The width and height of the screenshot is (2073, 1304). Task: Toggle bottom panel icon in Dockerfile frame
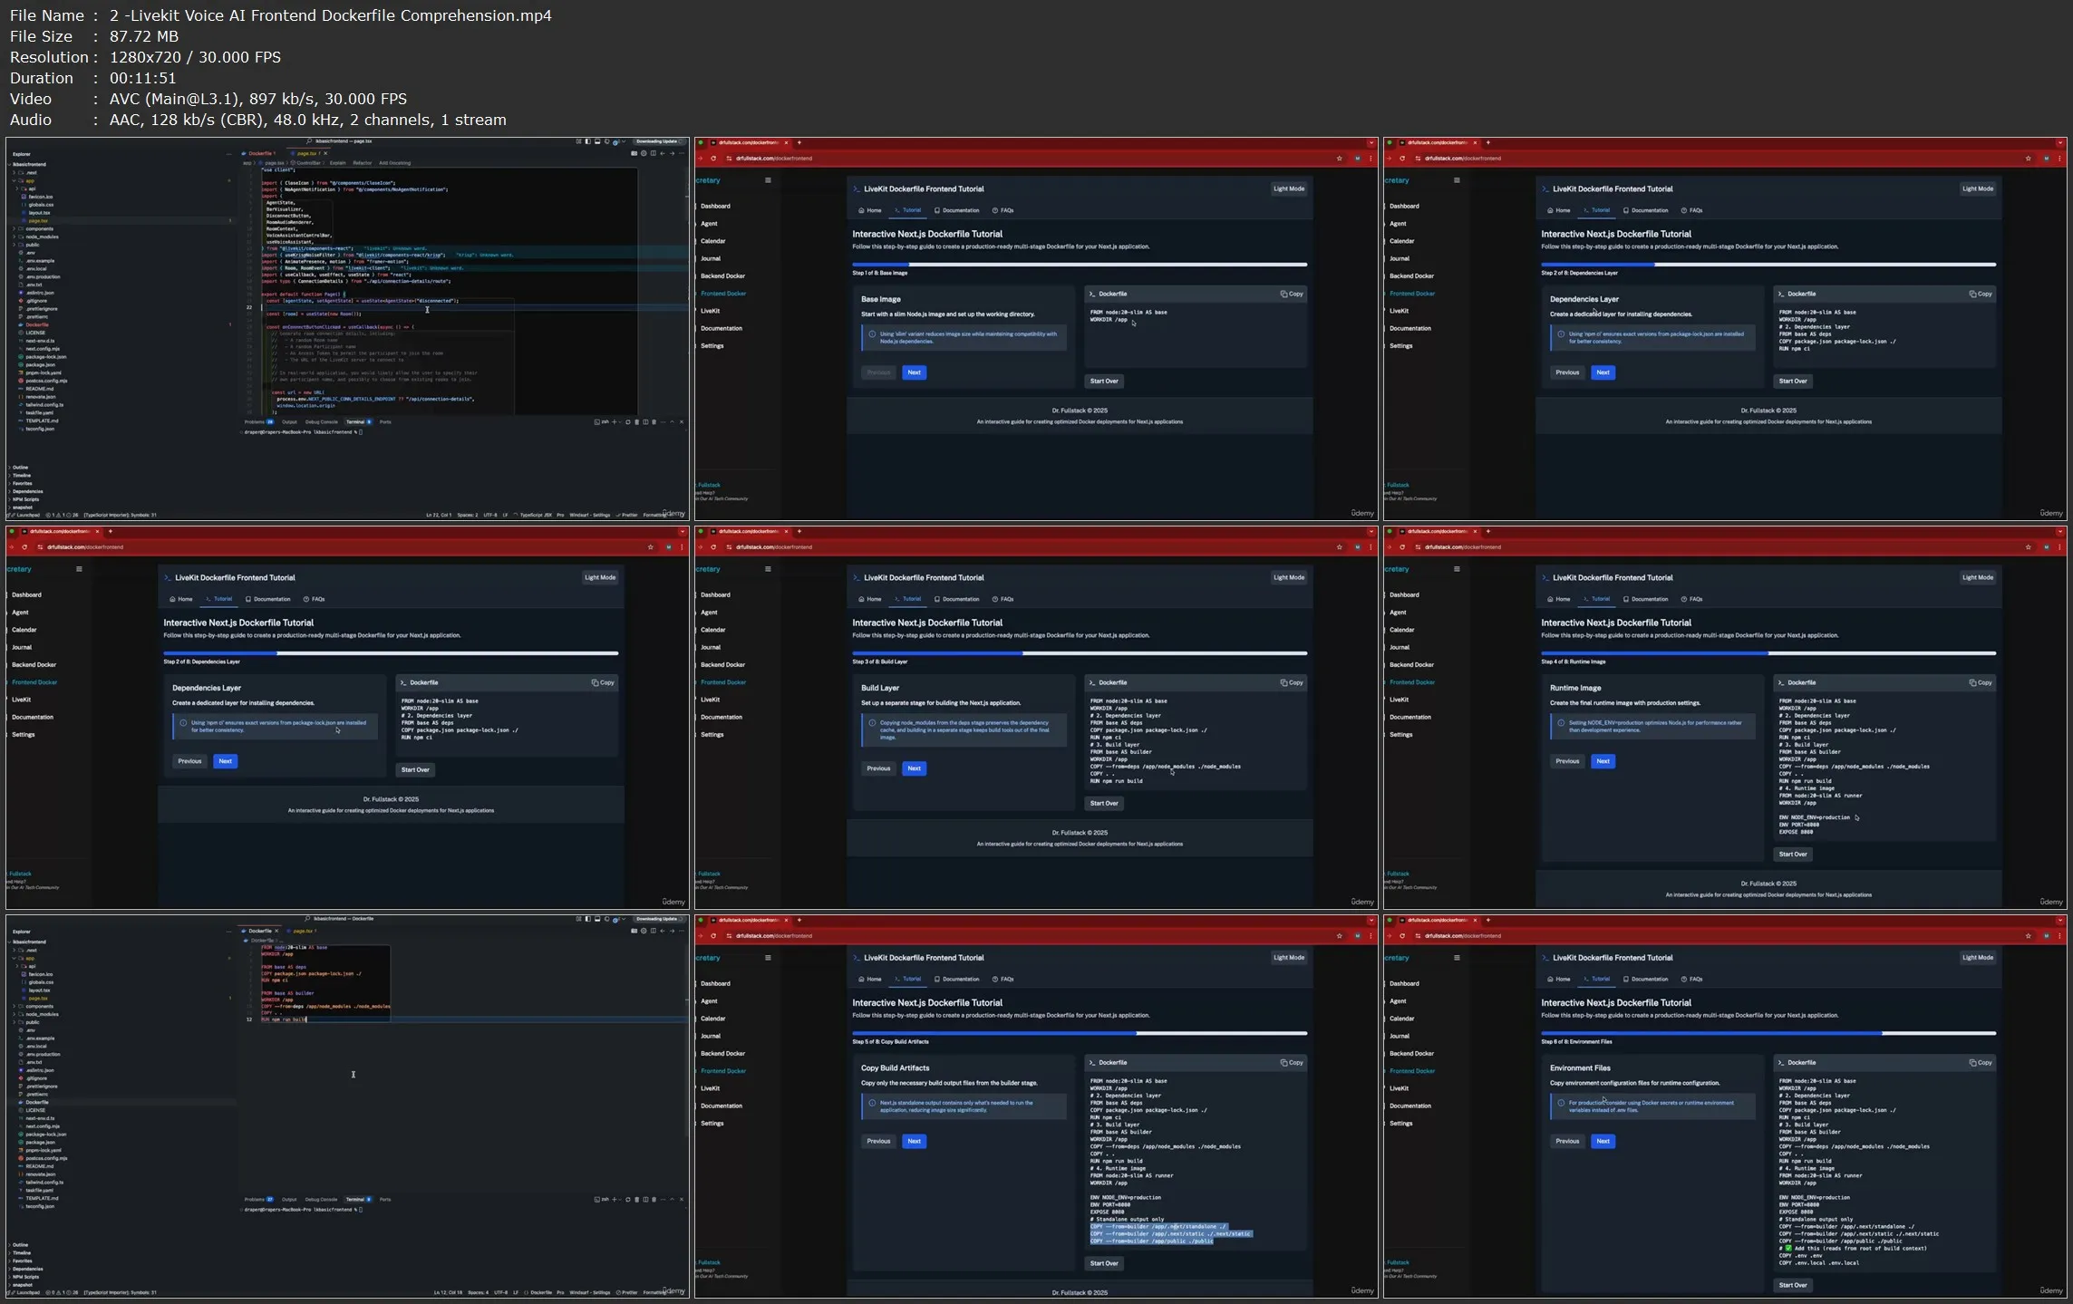pyautogui.click(x=597, y=919)
